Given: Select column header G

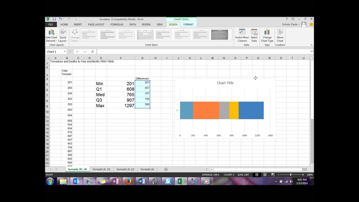Looking at the screenshot, I should pyautogui.click(x=142, y=58).
